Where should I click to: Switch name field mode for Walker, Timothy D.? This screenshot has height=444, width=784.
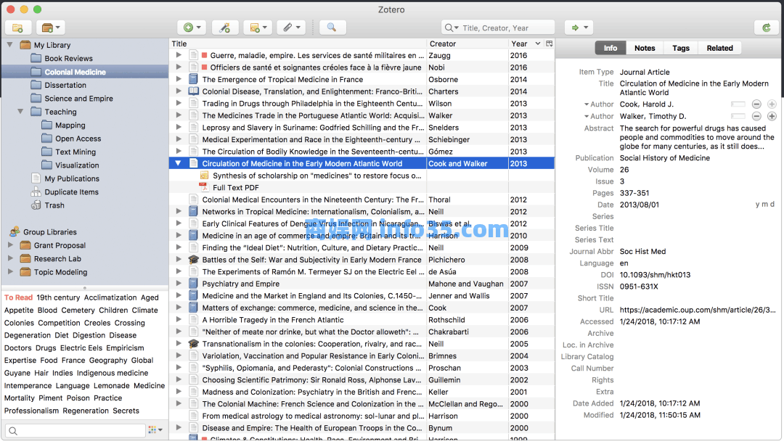[738, 116]
